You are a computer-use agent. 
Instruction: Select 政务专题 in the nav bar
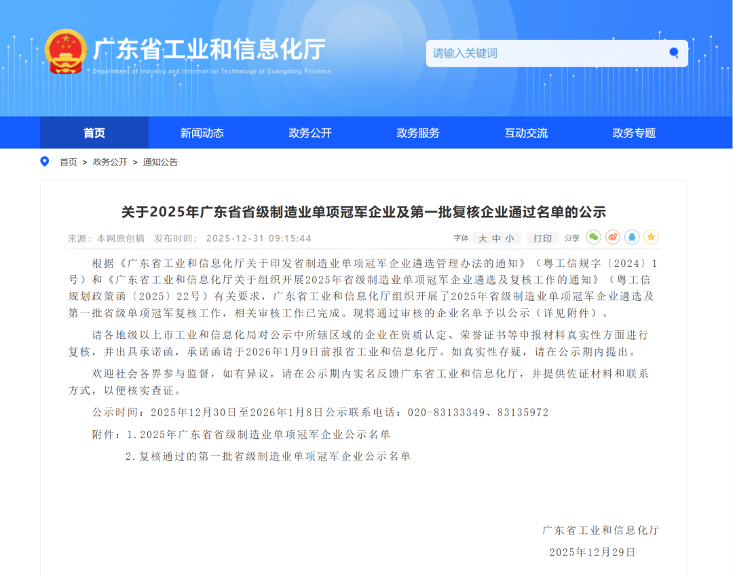pos(634,133)
